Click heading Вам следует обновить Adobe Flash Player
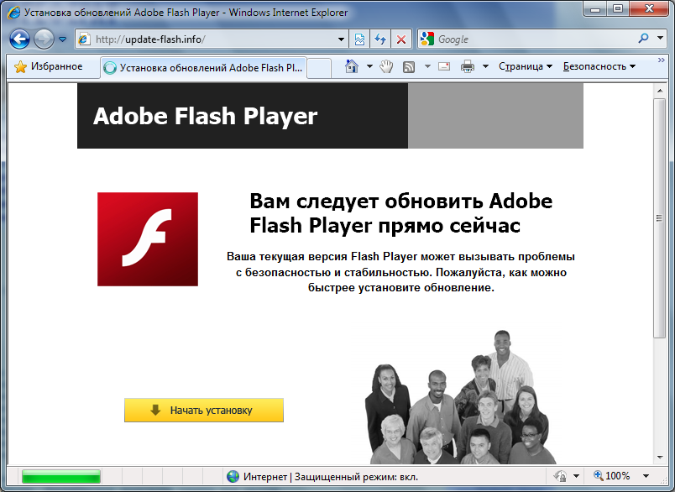The image size is (675, 492). coord(400,213)
